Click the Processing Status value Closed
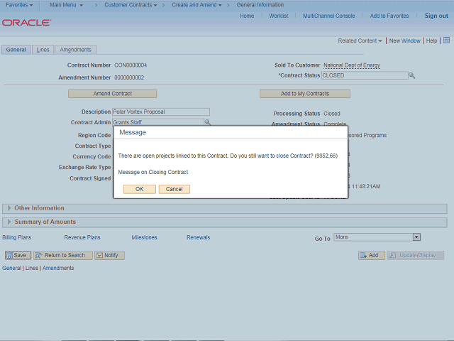The width and height of the screenshot is (454, 341). pyautogui.click(x=332, y=114)
